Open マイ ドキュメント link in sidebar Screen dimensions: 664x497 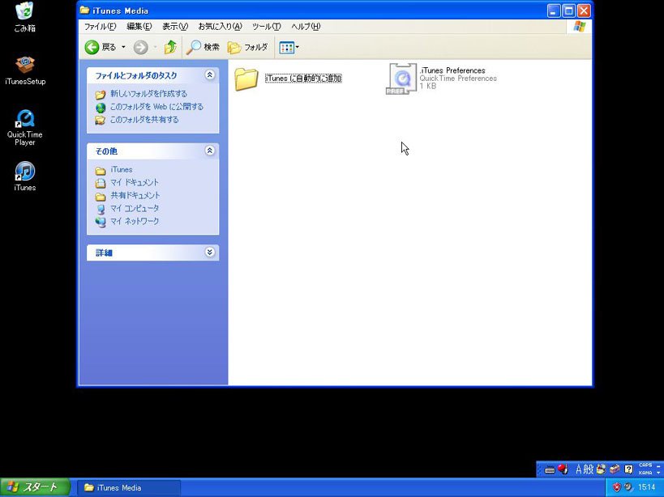coord(135,183)
